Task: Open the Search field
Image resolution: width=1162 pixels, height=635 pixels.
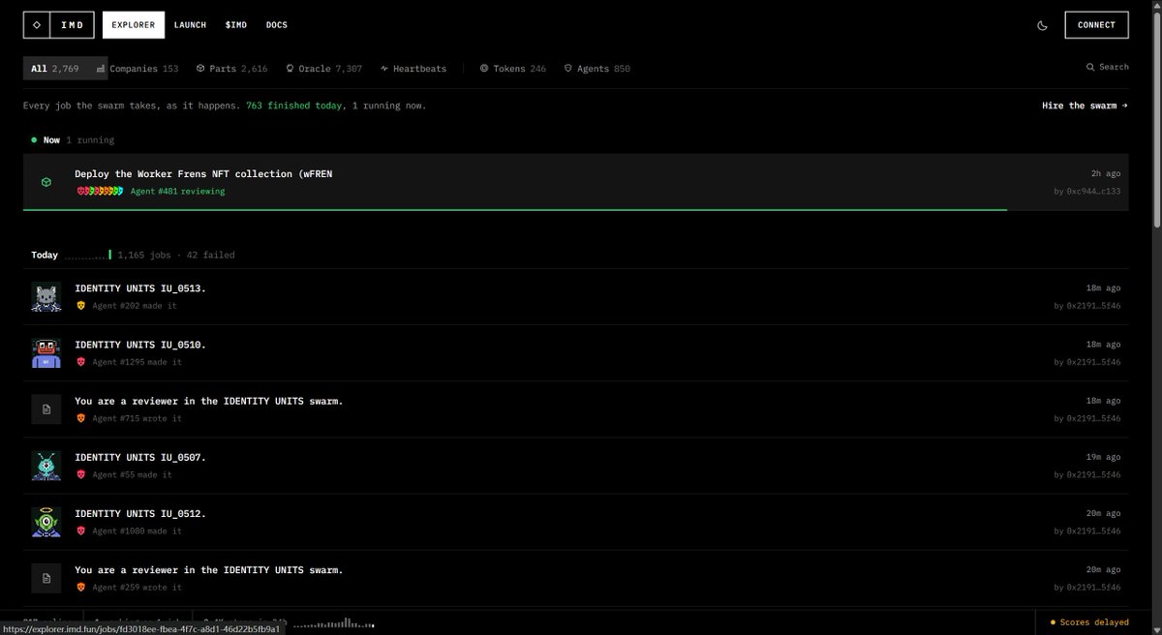Action: coord(1108,67)
